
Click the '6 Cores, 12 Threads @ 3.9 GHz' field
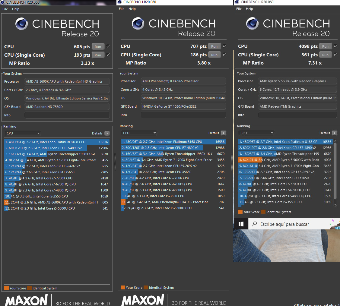(297, 90)
